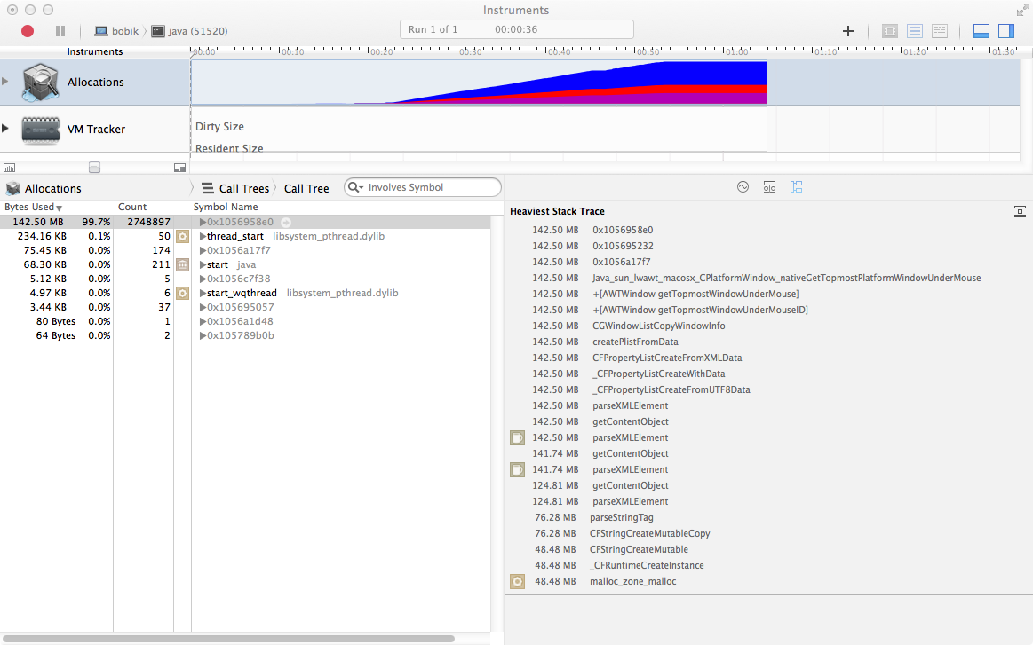Expand the Allocations instrument track
Viewport: 1033px width, 645px height.
[x=6, y=82]
